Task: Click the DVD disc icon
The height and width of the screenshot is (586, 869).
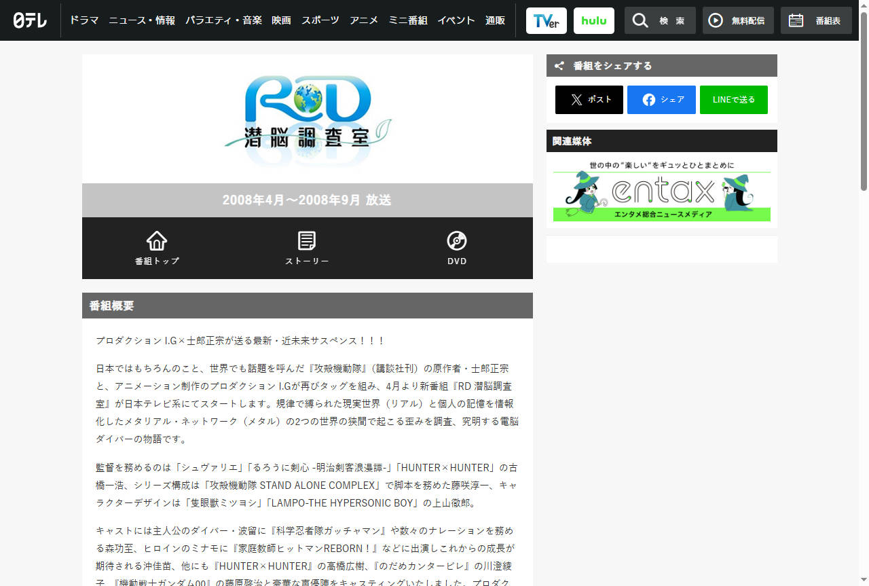Action: (456, 240)
